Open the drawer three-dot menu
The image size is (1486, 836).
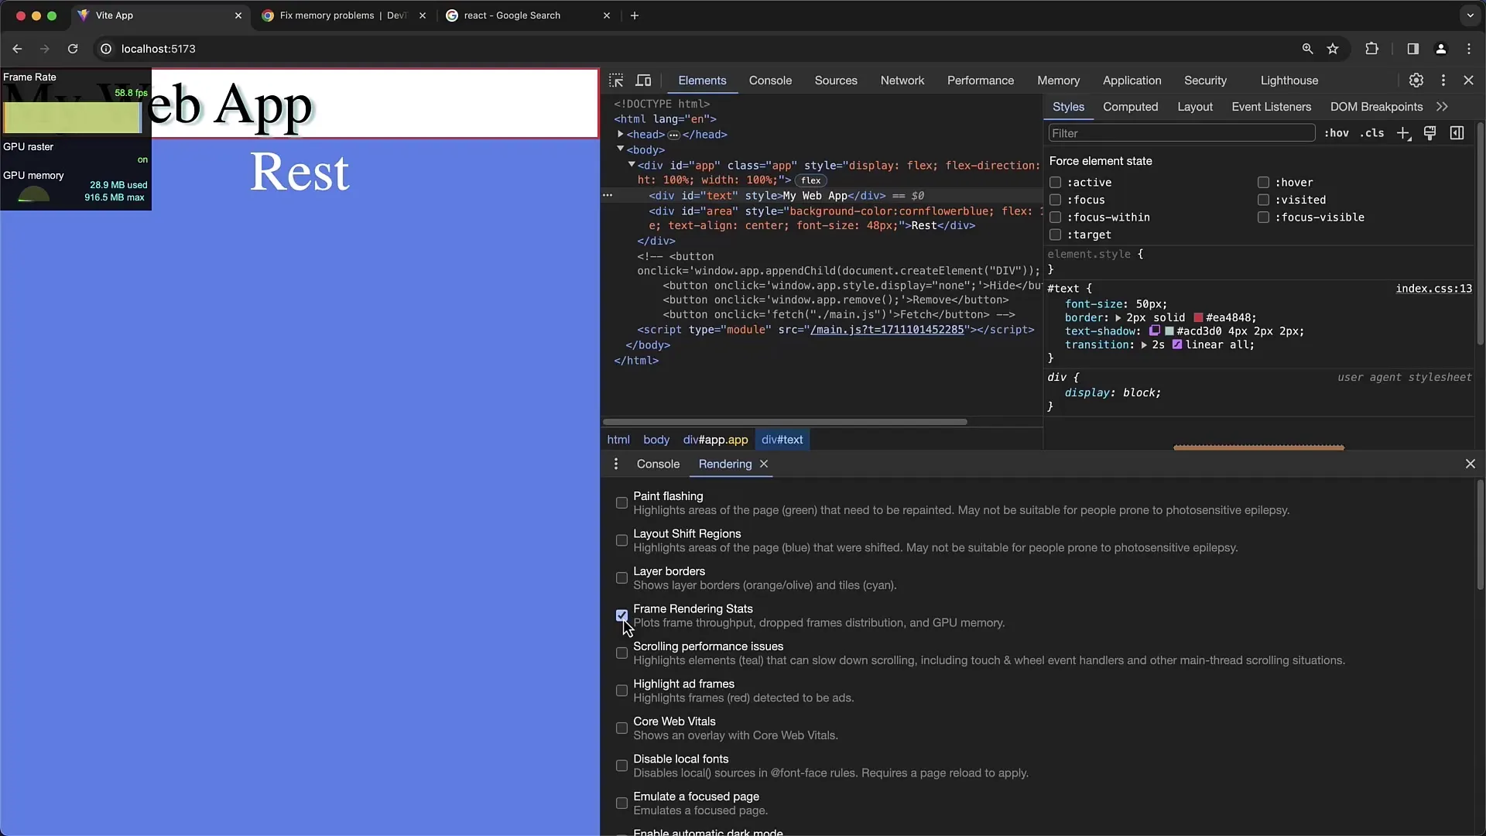[x=616, y=464]
